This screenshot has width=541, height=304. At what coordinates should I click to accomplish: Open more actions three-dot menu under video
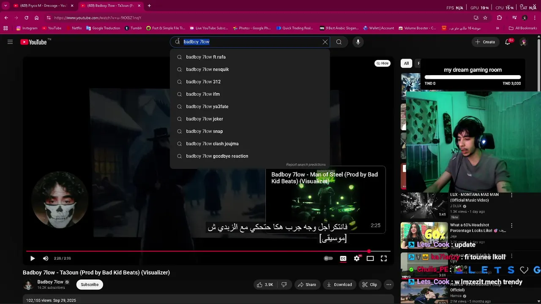coord(389,285)
